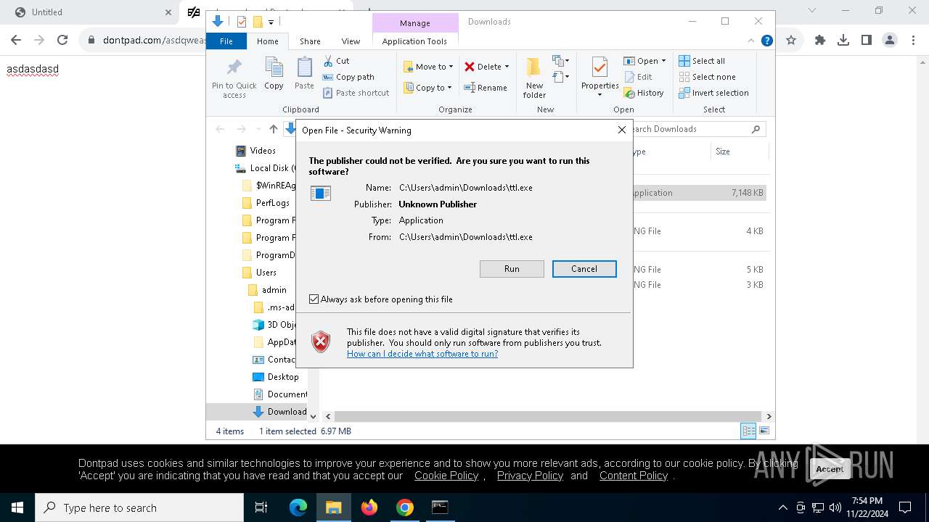929x522 pixels.
Task: Close the Security Warning dialog with X
Action: [621, 130]
